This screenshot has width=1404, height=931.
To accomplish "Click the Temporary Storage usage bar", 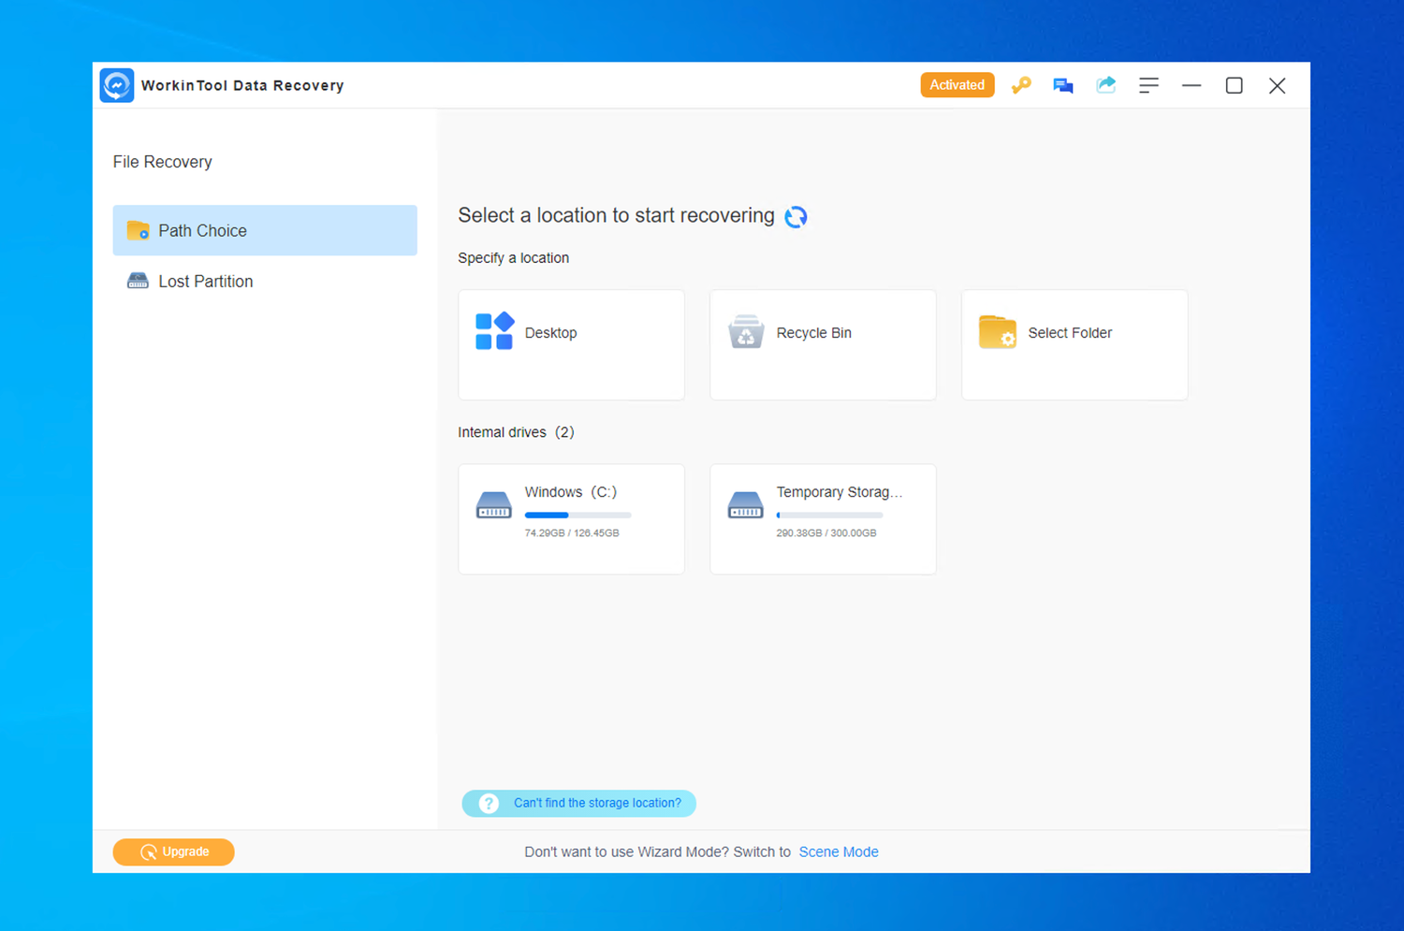I will point(829,515).
